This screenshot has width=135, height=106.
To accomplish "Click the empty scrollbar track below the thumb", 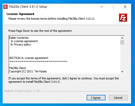I will pos(122,57).
